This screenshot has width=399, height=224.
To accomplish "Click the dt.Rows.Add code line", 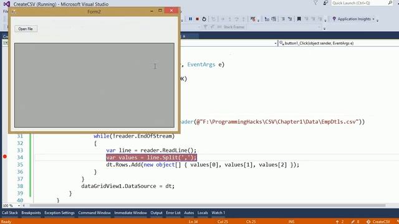I will pyautogui.click(x=203, y=165).
